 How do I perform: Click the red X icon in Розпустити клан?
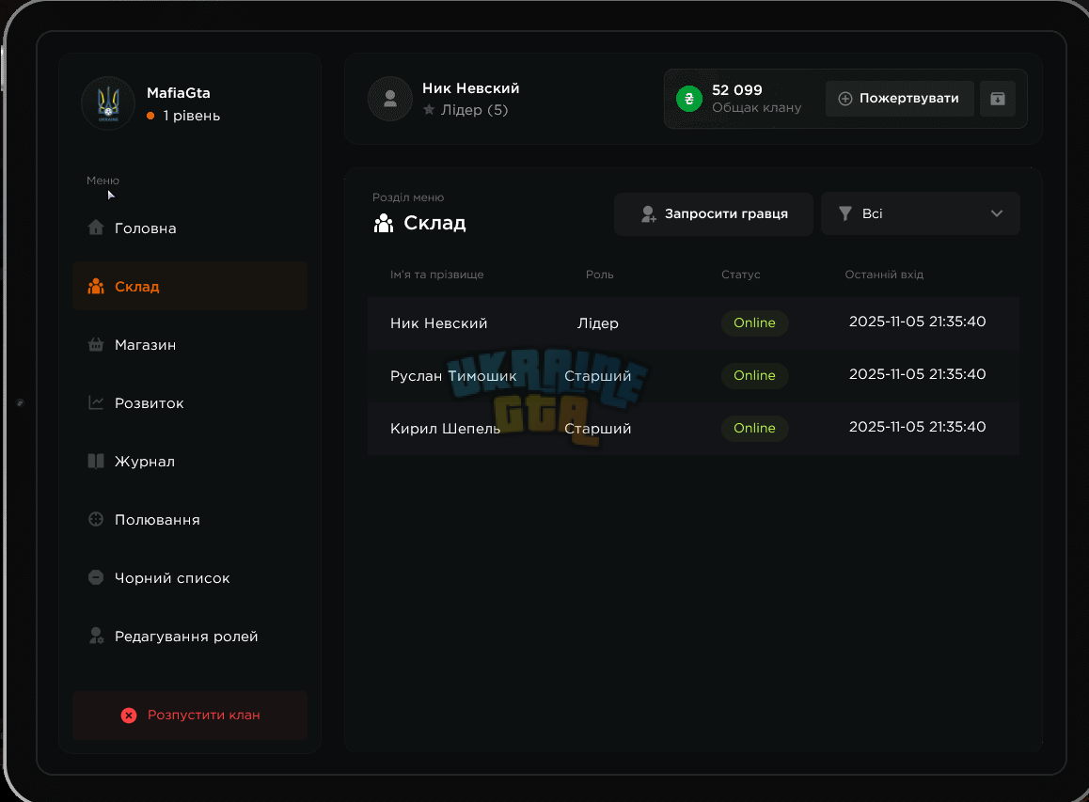(129, 716)
